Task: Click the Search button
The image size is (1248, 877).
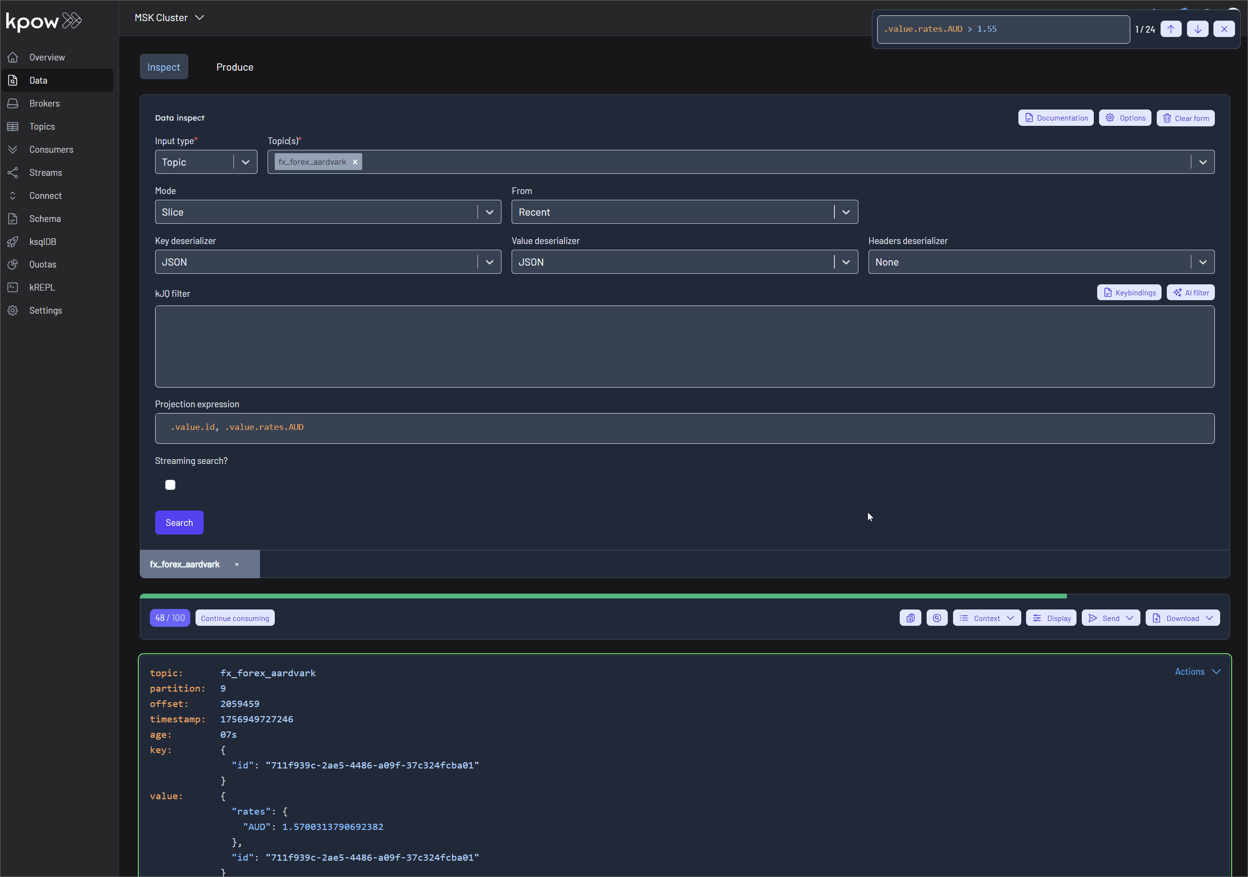Action: pos(179,522)
